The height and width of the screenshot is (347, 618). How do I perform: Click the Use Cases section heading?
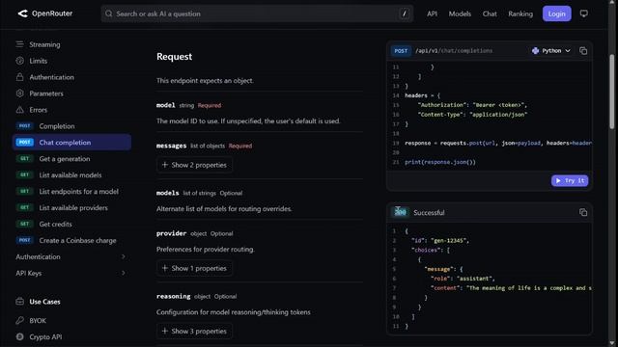pos(44,302)
